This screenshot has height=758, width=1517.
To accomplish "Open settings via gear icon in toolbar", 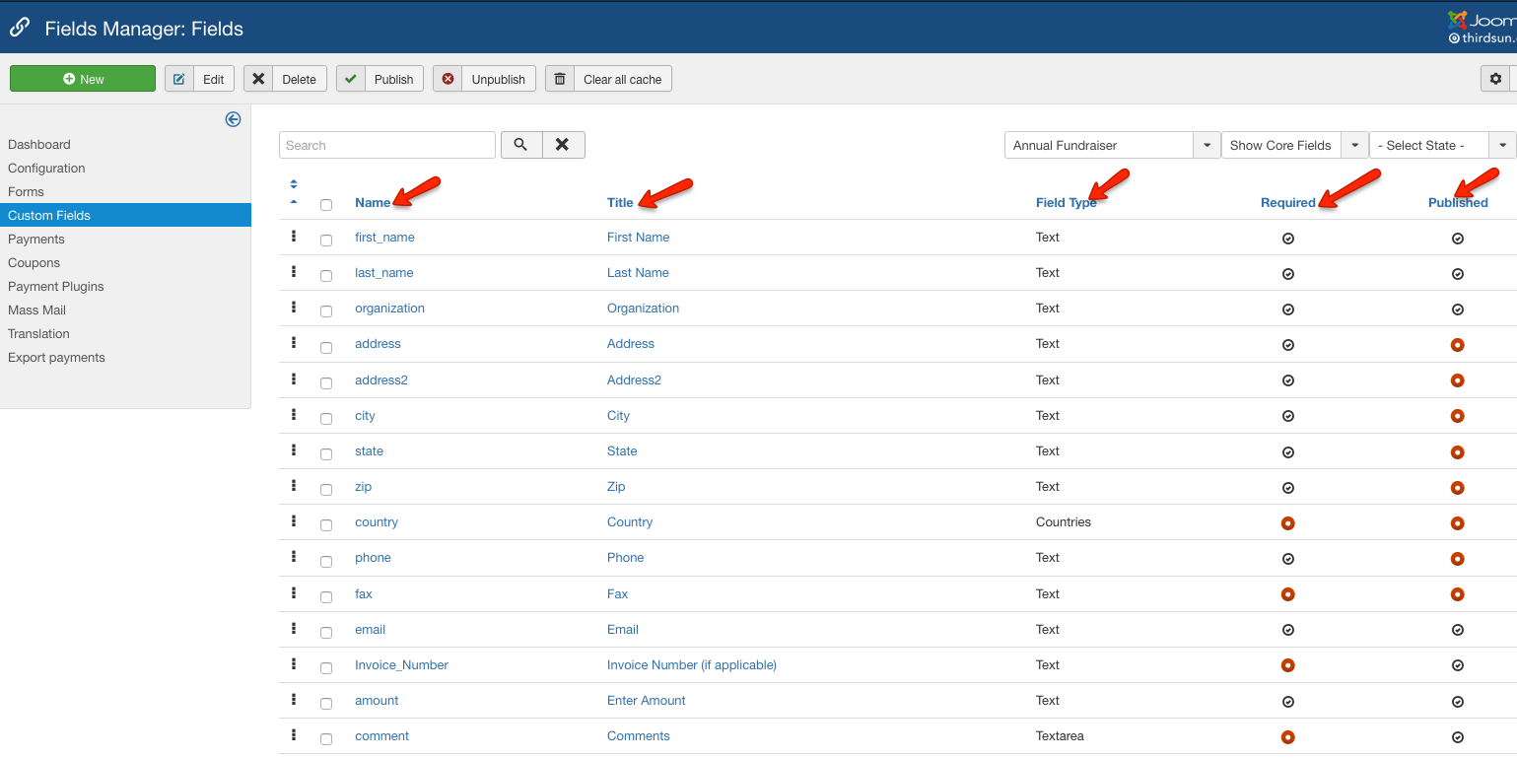I will point(1495,79).
